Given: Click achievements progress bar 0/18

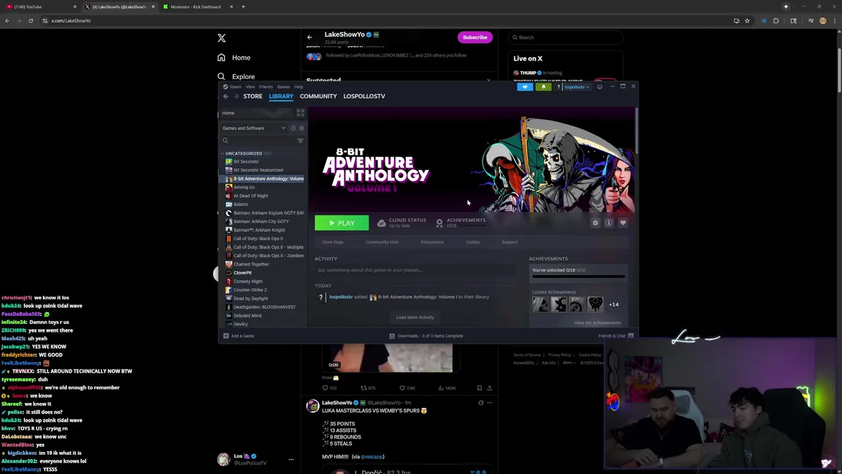Looking at the screenshot, I should [578, 278].
